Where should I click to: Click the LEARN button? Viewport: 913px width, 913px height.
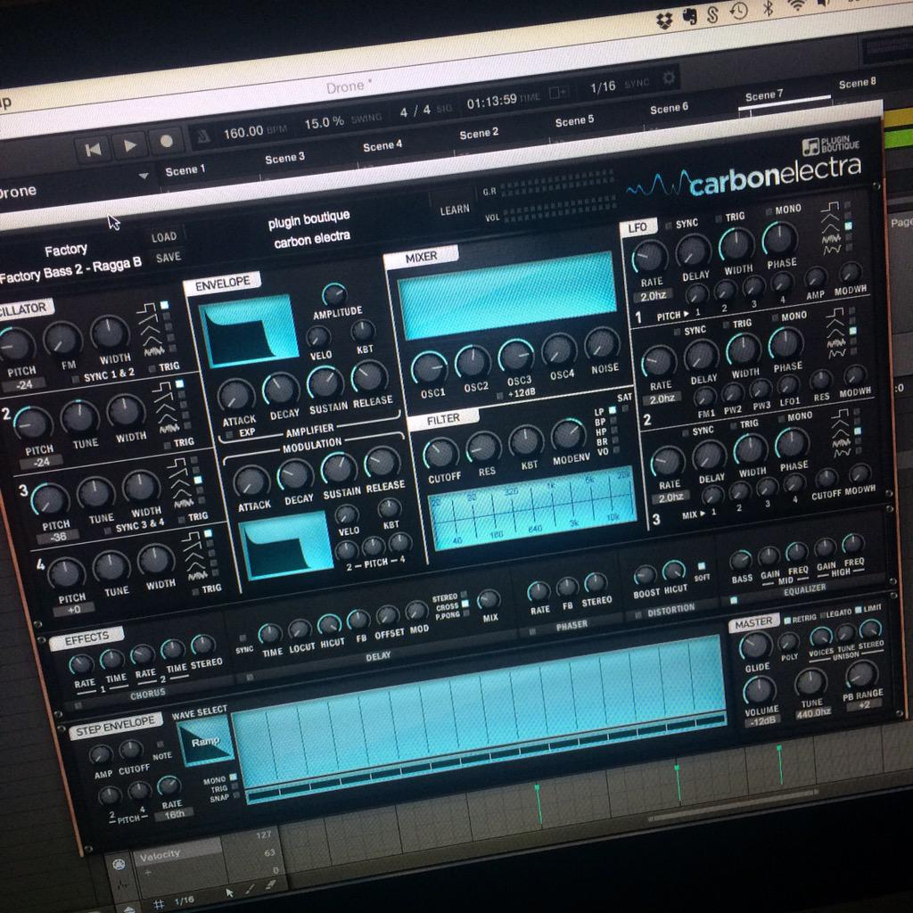pyautogui.click(x=454, y=210)
